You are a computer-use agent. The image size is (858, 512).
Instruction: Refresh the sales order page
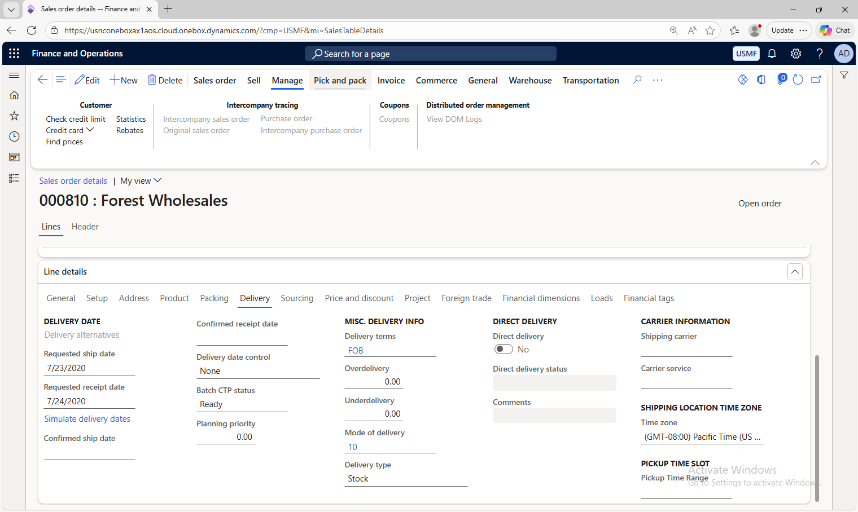pyautogui.click(x=798, y=80)
